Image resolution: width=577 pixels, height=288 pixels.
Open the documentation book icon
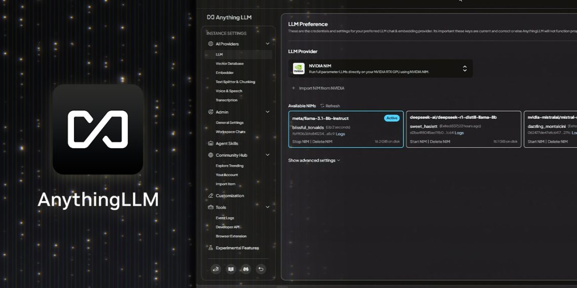(x=231, y=269)
